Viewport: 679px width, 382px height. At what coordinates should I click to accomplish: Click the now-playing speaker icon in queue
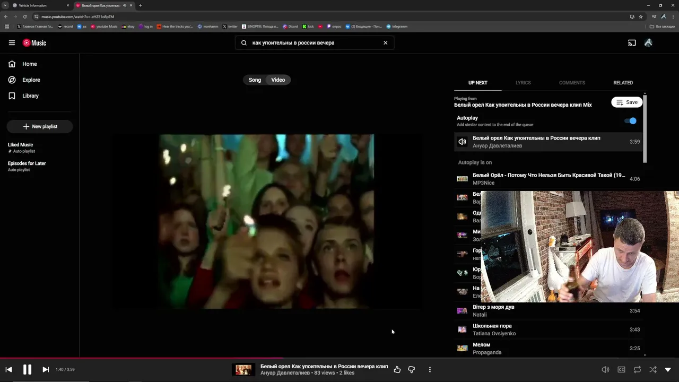coord(462,142)
